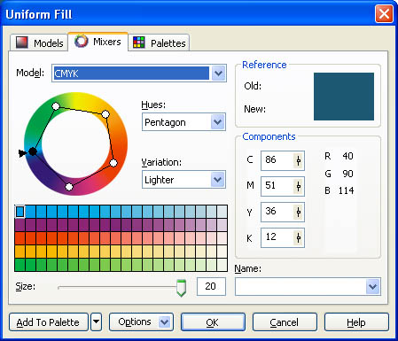398x341 pixels.
Task: Click the "New:" label
Action: pyautogui.click(x=254, y=109)
